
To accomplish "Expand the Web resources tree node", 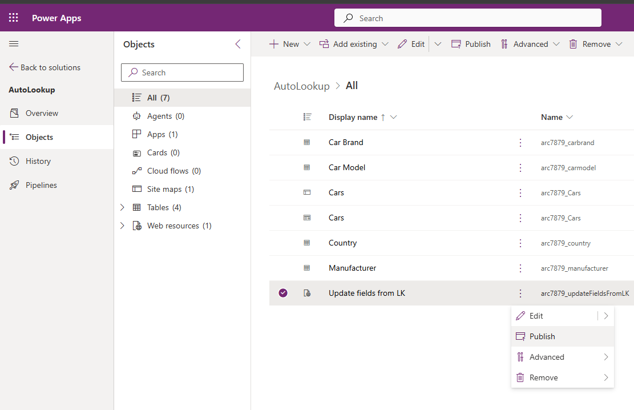I will [121, 226].
